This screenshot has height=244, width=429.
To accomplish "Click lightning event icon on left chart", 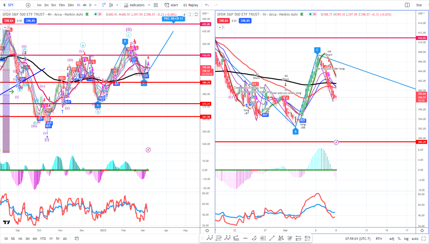I will click(x=148, y=150).
